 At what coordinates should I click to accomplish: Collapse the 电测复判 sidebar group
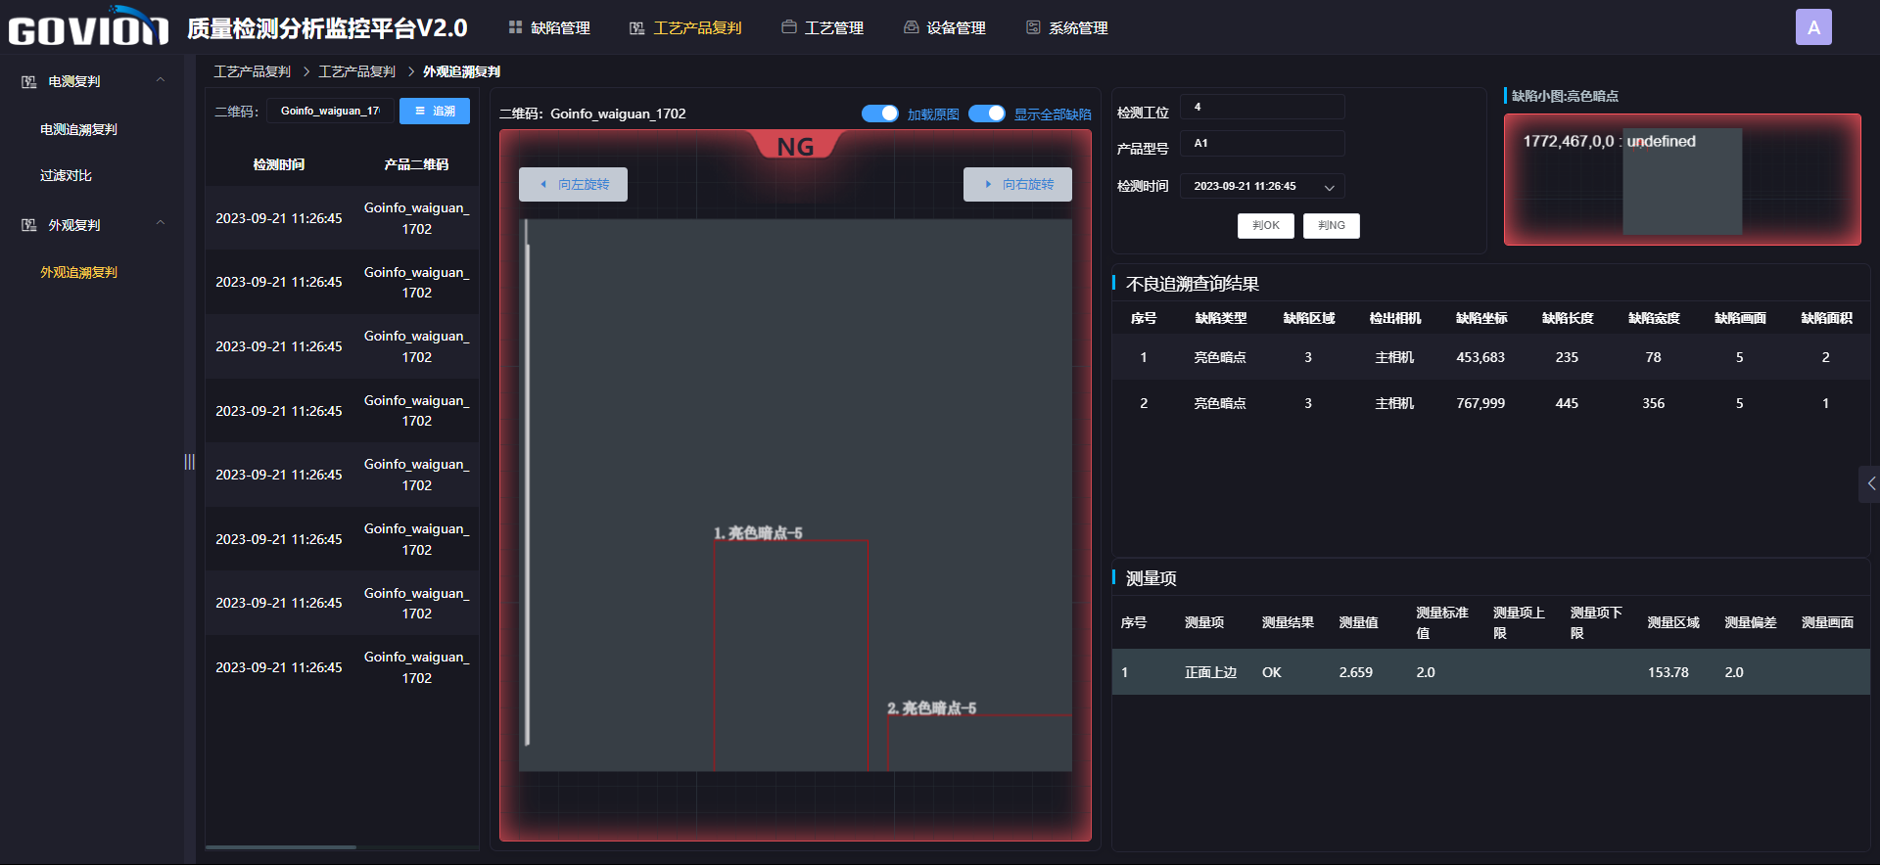(x=161, y=81)
